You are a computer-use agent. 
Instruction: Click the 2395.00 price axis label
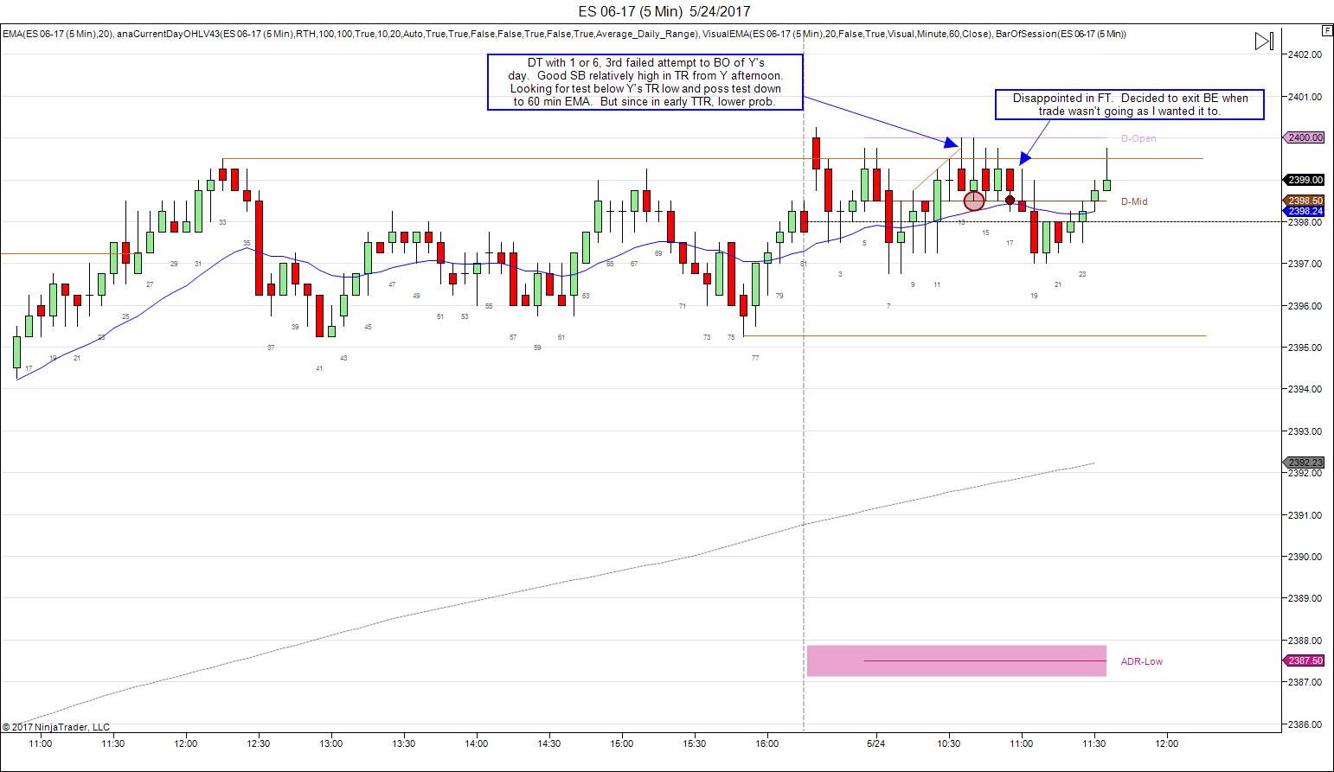(1305, 348)
